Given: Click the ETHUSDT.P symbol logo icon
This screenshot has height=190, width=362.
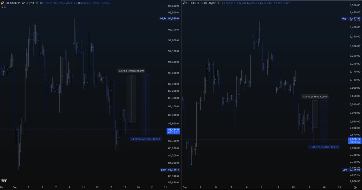Looking at the screenshot, I should click(184, 3).
